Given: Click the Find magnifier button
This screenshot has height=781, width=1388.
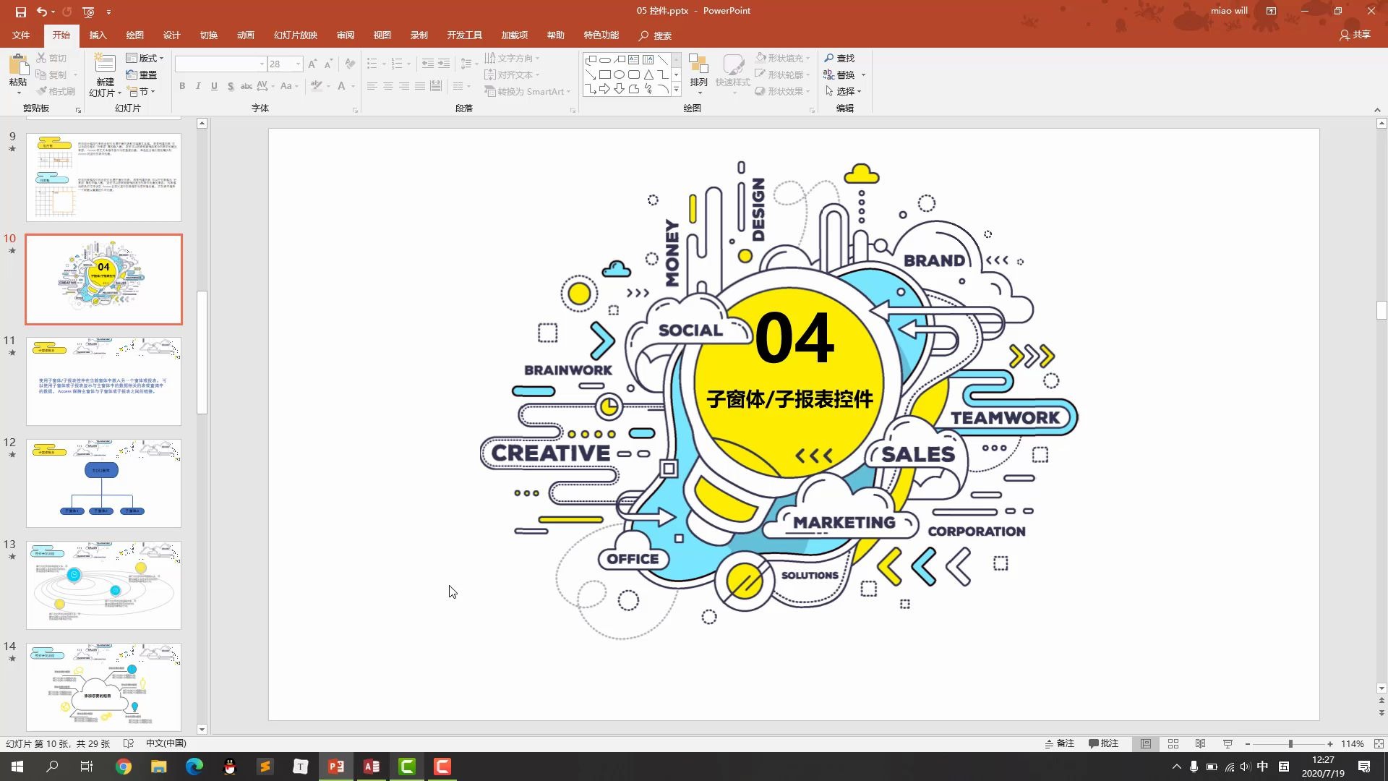Looking at the screenshot, I should coord(839,58).
